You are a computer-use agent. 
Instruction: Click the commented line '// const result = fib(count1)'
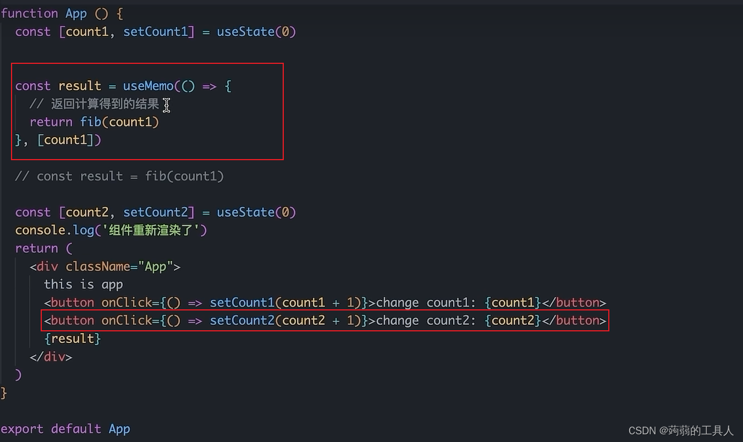click(119, 176)
